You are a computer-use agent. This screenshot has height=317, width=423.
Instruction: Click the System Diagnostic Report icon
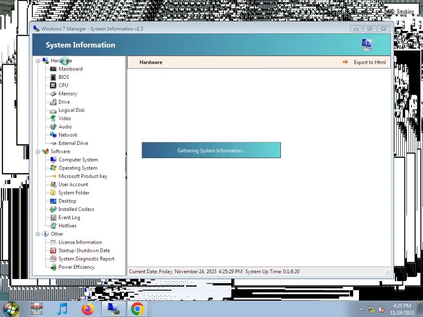click(53, 259)
